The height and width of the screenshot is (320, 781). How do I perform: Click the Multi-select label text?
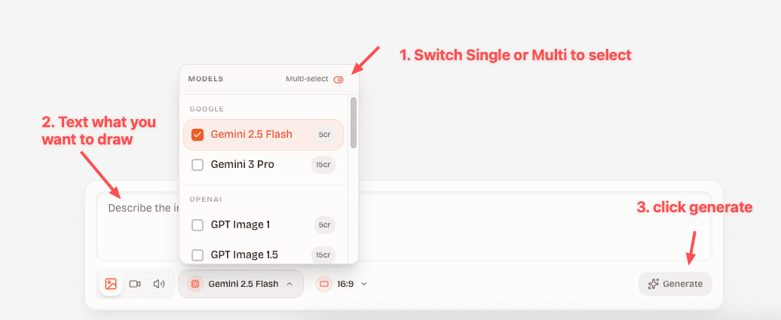[x=307, y=79]
